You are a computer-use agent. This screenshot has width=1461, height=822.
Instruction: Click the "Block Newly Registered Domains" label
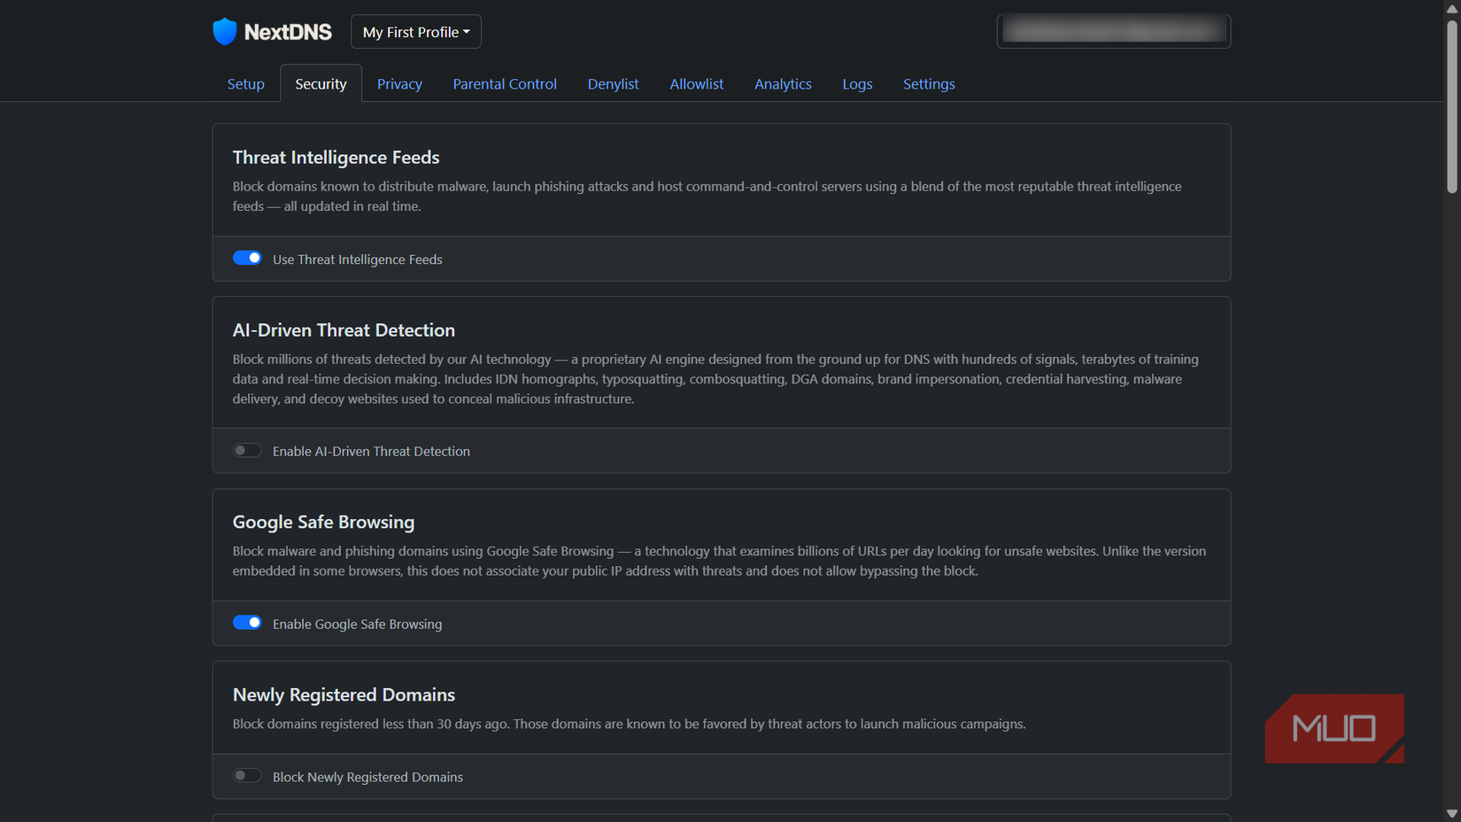pos(367,777)
